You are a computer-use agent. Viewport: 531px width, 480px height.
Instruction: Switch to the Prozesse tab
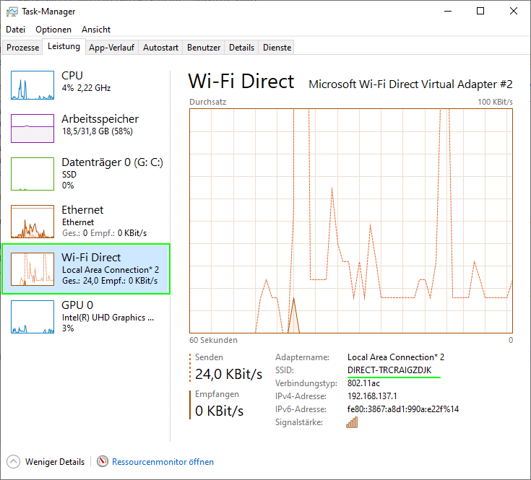click(22, 48)
